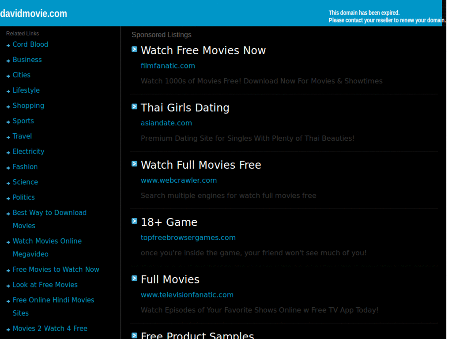
Task: Click the blue arrow icon beside Watch Free Movies Now
Action: click(134, 49)
